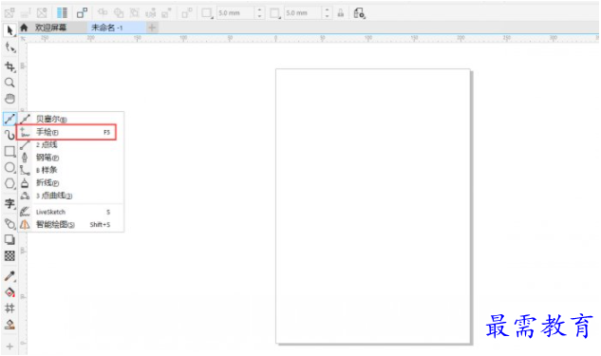Click stepper arrows of first 5.0 mm field
601x356 pixels.
tap(259, 13)
